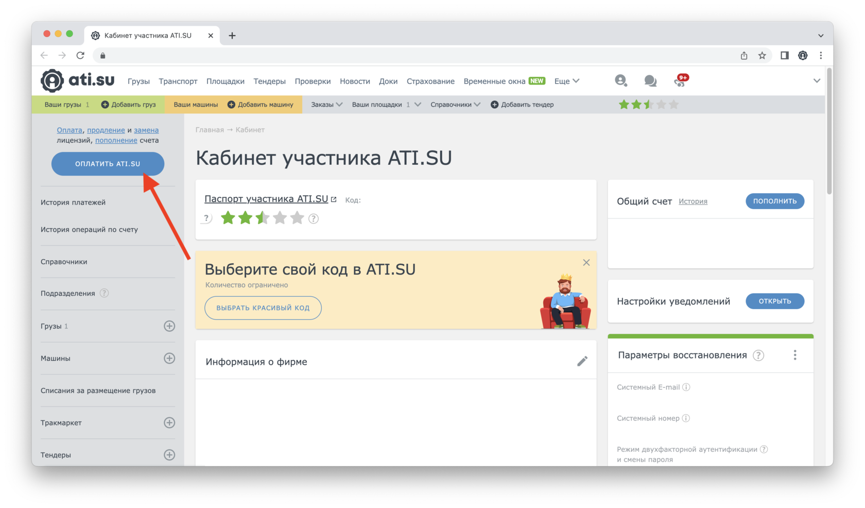This screenshot has height=508, width=865.
Task: Click plus icon next to Добавить груз
Action: pos(105,105)
